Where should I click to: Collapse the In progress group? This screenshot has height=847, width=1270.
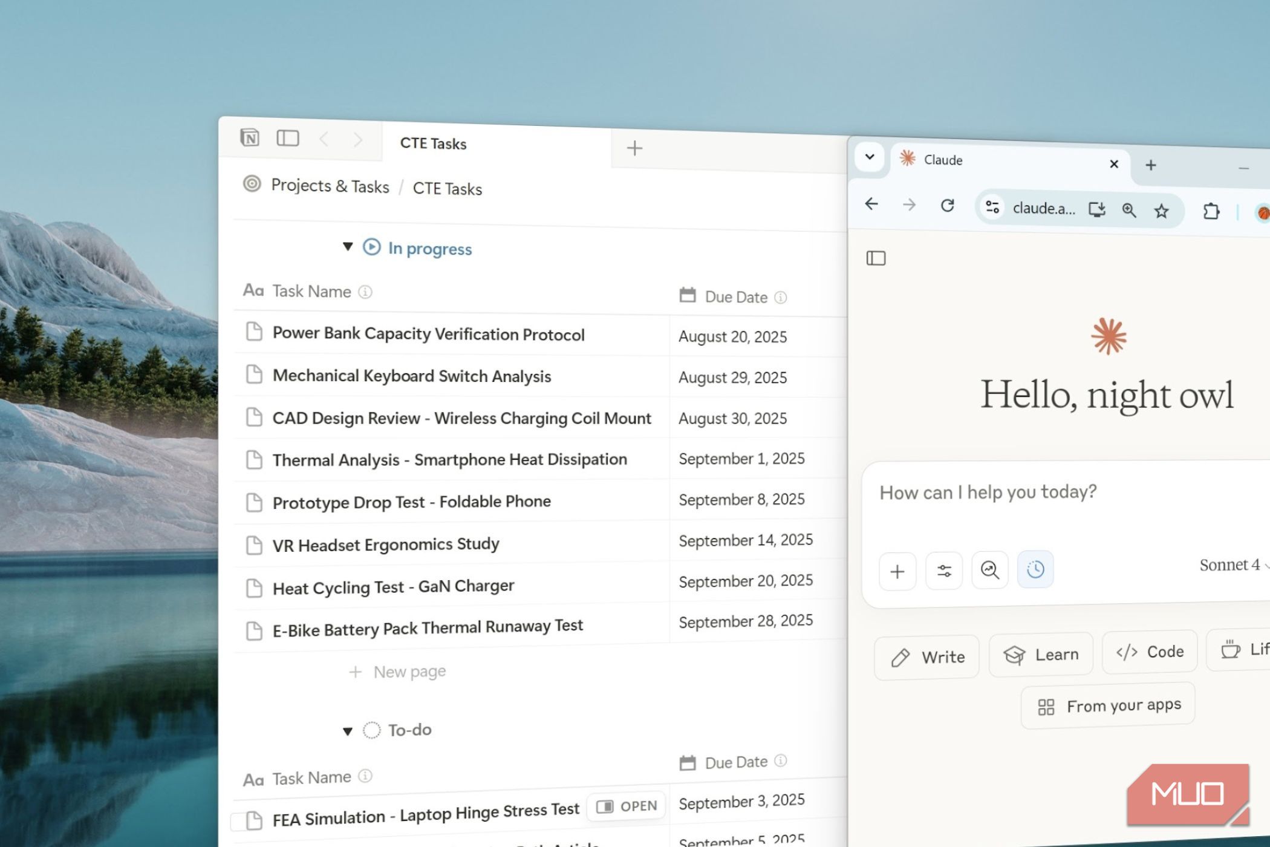348,246
